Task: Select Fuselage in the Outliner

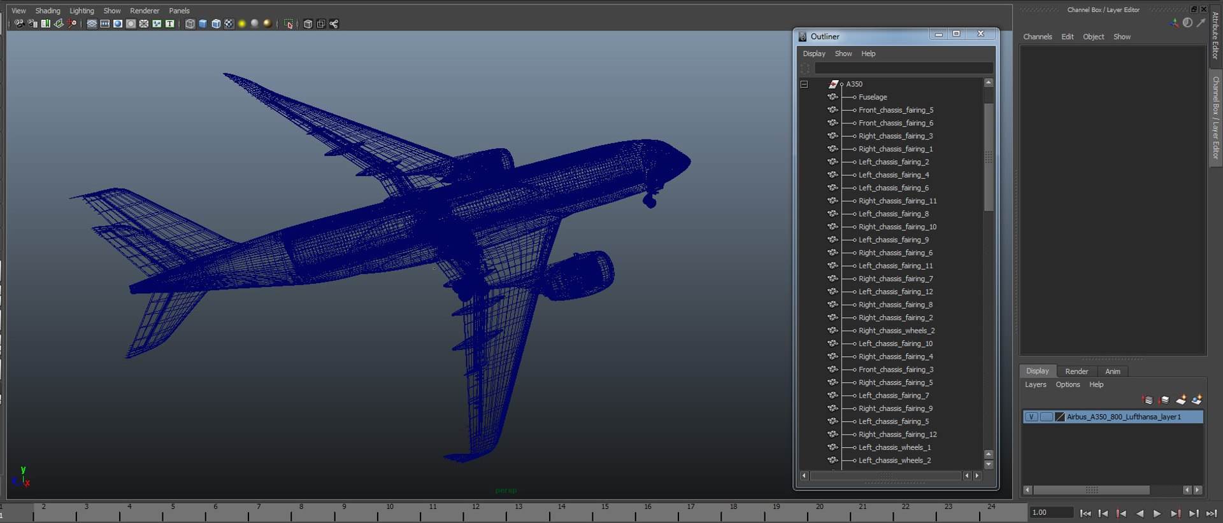Action: tap(873, 97)
